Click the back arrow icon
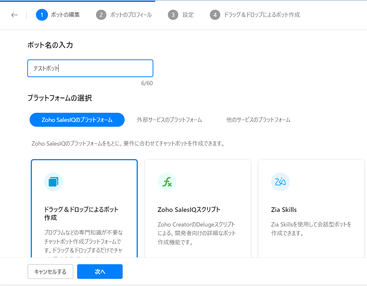The height and width of the screenshot is (286, 367). 15,15
